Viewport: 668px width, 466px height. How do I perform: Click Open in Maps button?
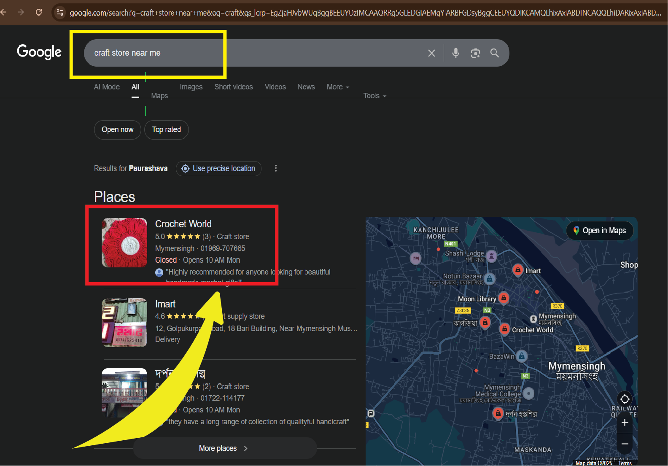tap(600, 231)
